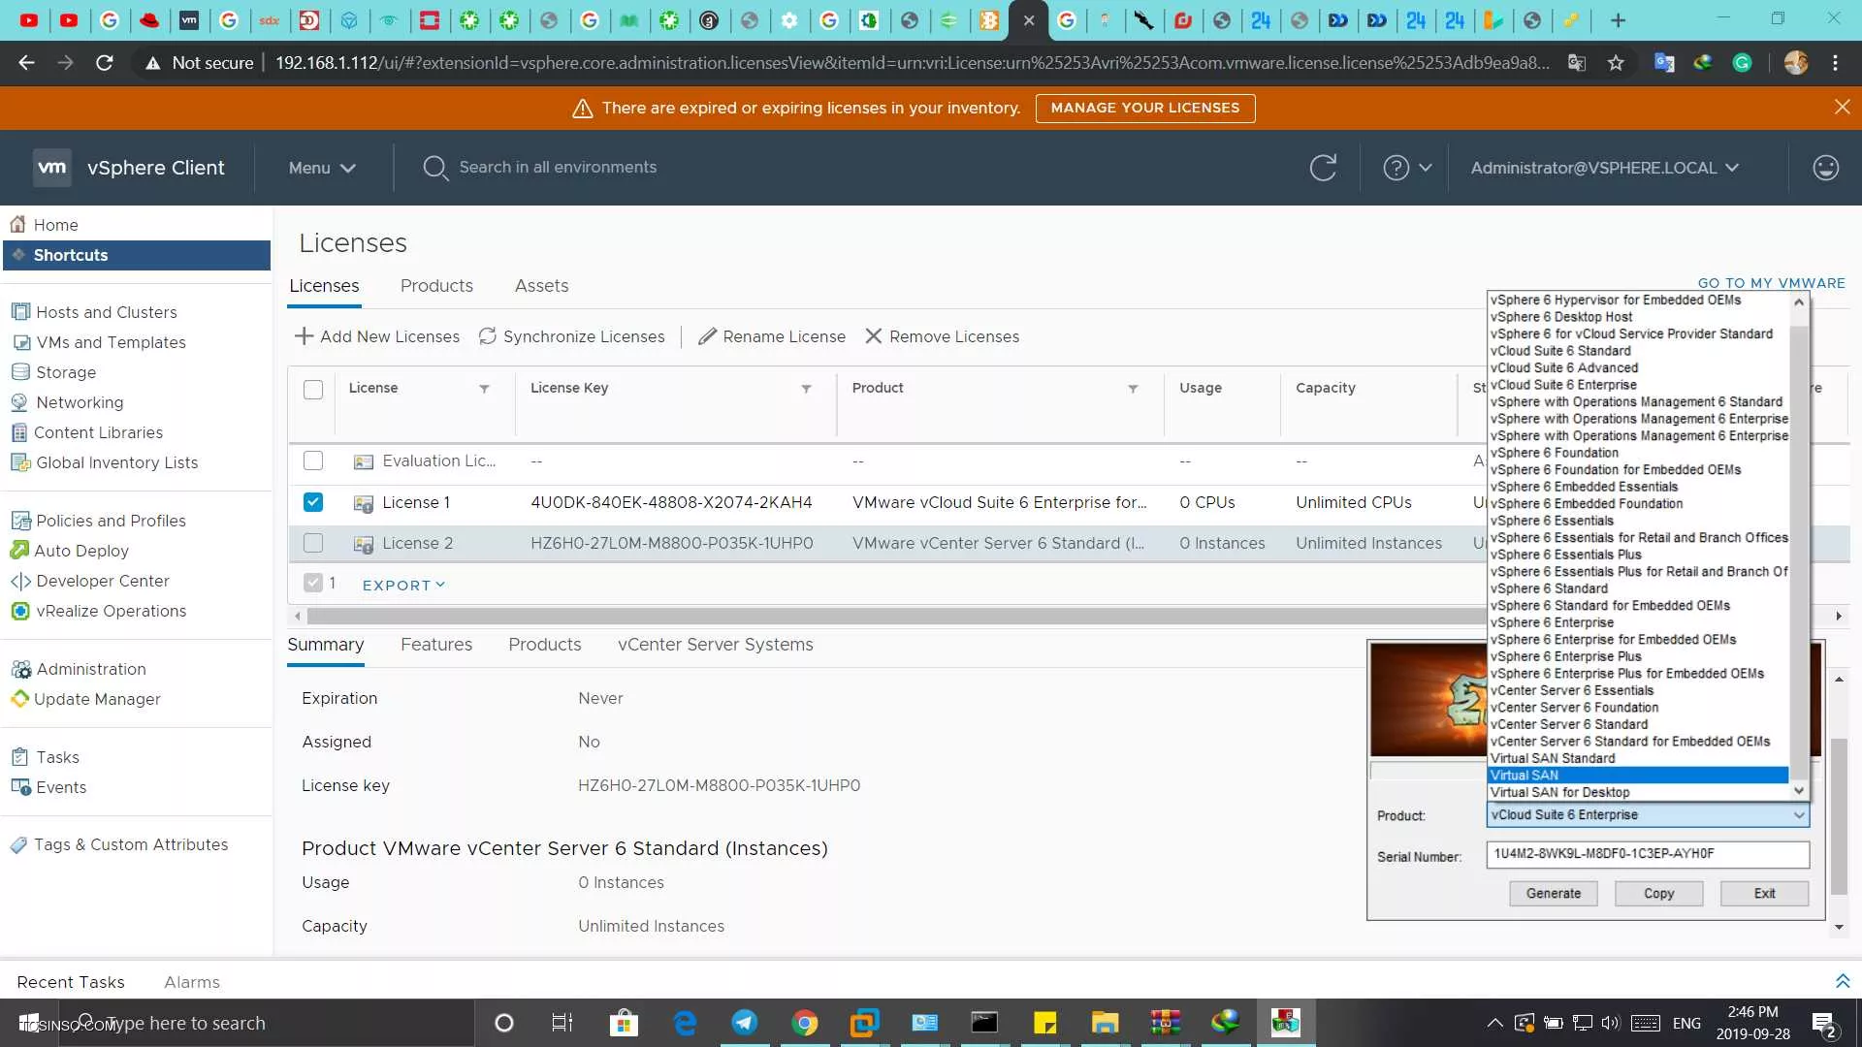Open the Administration gear icon
The height and width of the screenshot is (1047, 1862).
pos(21,669)
